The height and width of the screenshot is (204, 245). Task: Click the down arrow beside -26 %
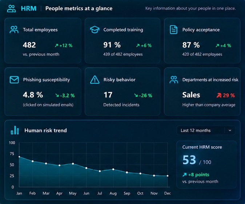[136, 95]
